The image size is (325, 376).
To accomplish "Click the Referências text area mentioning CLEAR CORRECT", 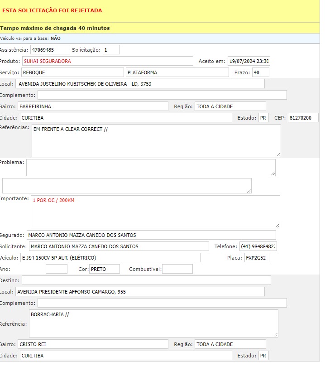I will click(x=156, y=140).
